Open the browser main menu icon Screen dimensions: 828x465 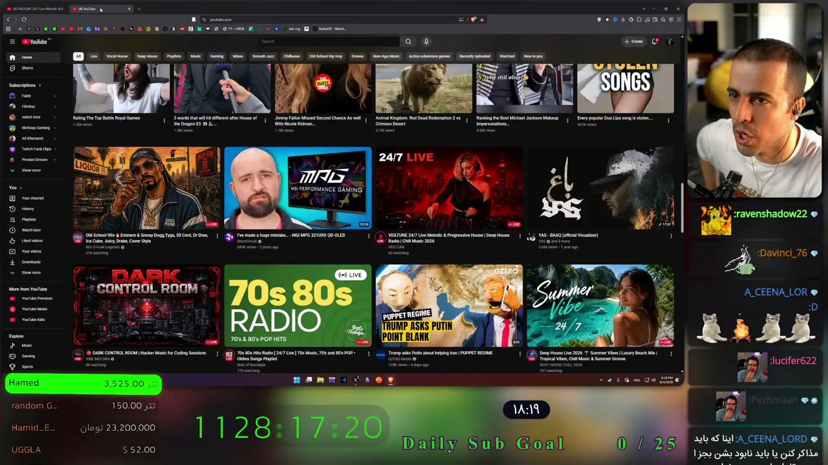click(678, 19)
